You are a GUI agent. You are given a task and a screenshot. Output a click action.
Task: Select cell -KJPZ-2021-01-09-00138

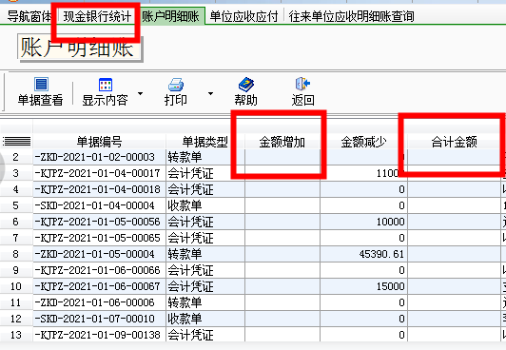[x=99, y=335]
